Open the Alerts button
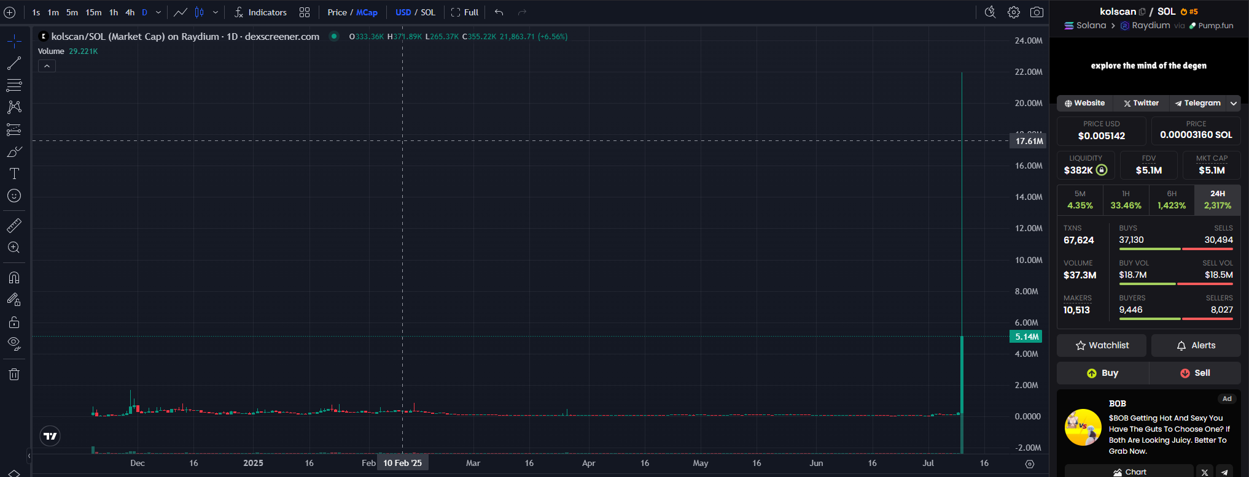Screen dimensions: 1249x477 [1196, 345]
